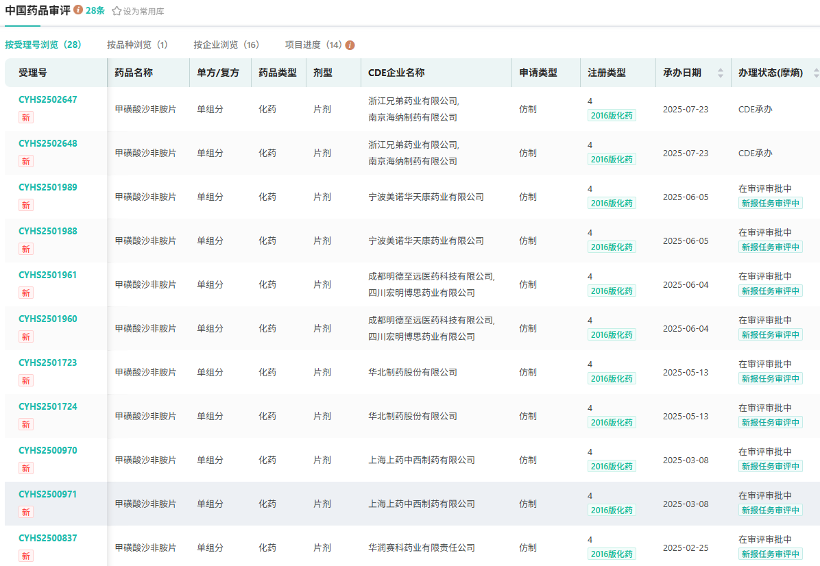Click 新报任务审评中 tag in CYHS2501723 row

click(x=770, y=379)
